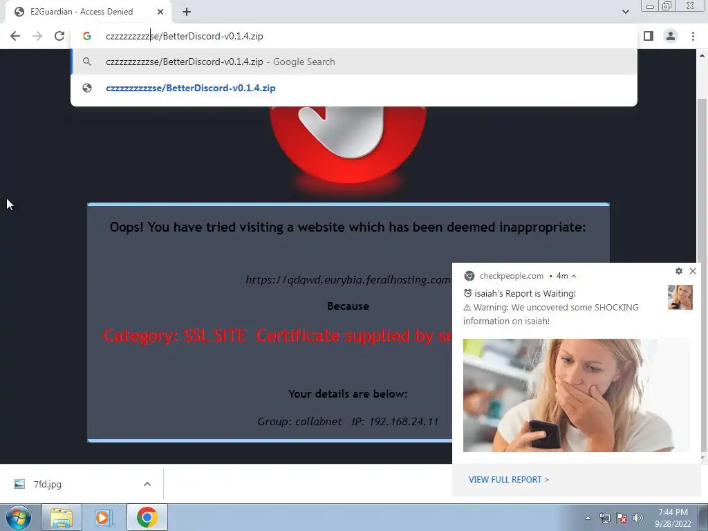The image size is (708, 531).
Task: Click the Google icon in address bar
Action: point(87,36)
